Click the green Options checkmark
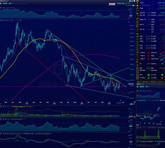This screenshot has width=165, height=148. 162,63
